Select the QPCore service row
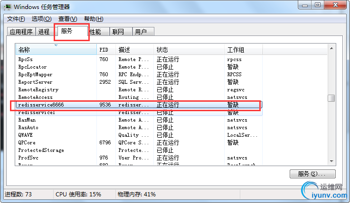Viewport: 350px width, 203px height. click(x=139, y=142)
